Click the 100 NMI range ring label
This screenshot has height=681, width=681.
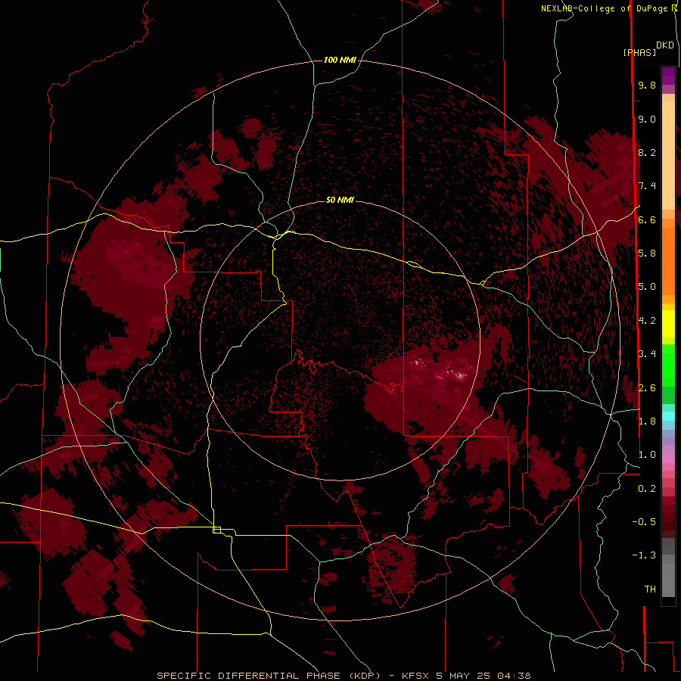point(340,60)
